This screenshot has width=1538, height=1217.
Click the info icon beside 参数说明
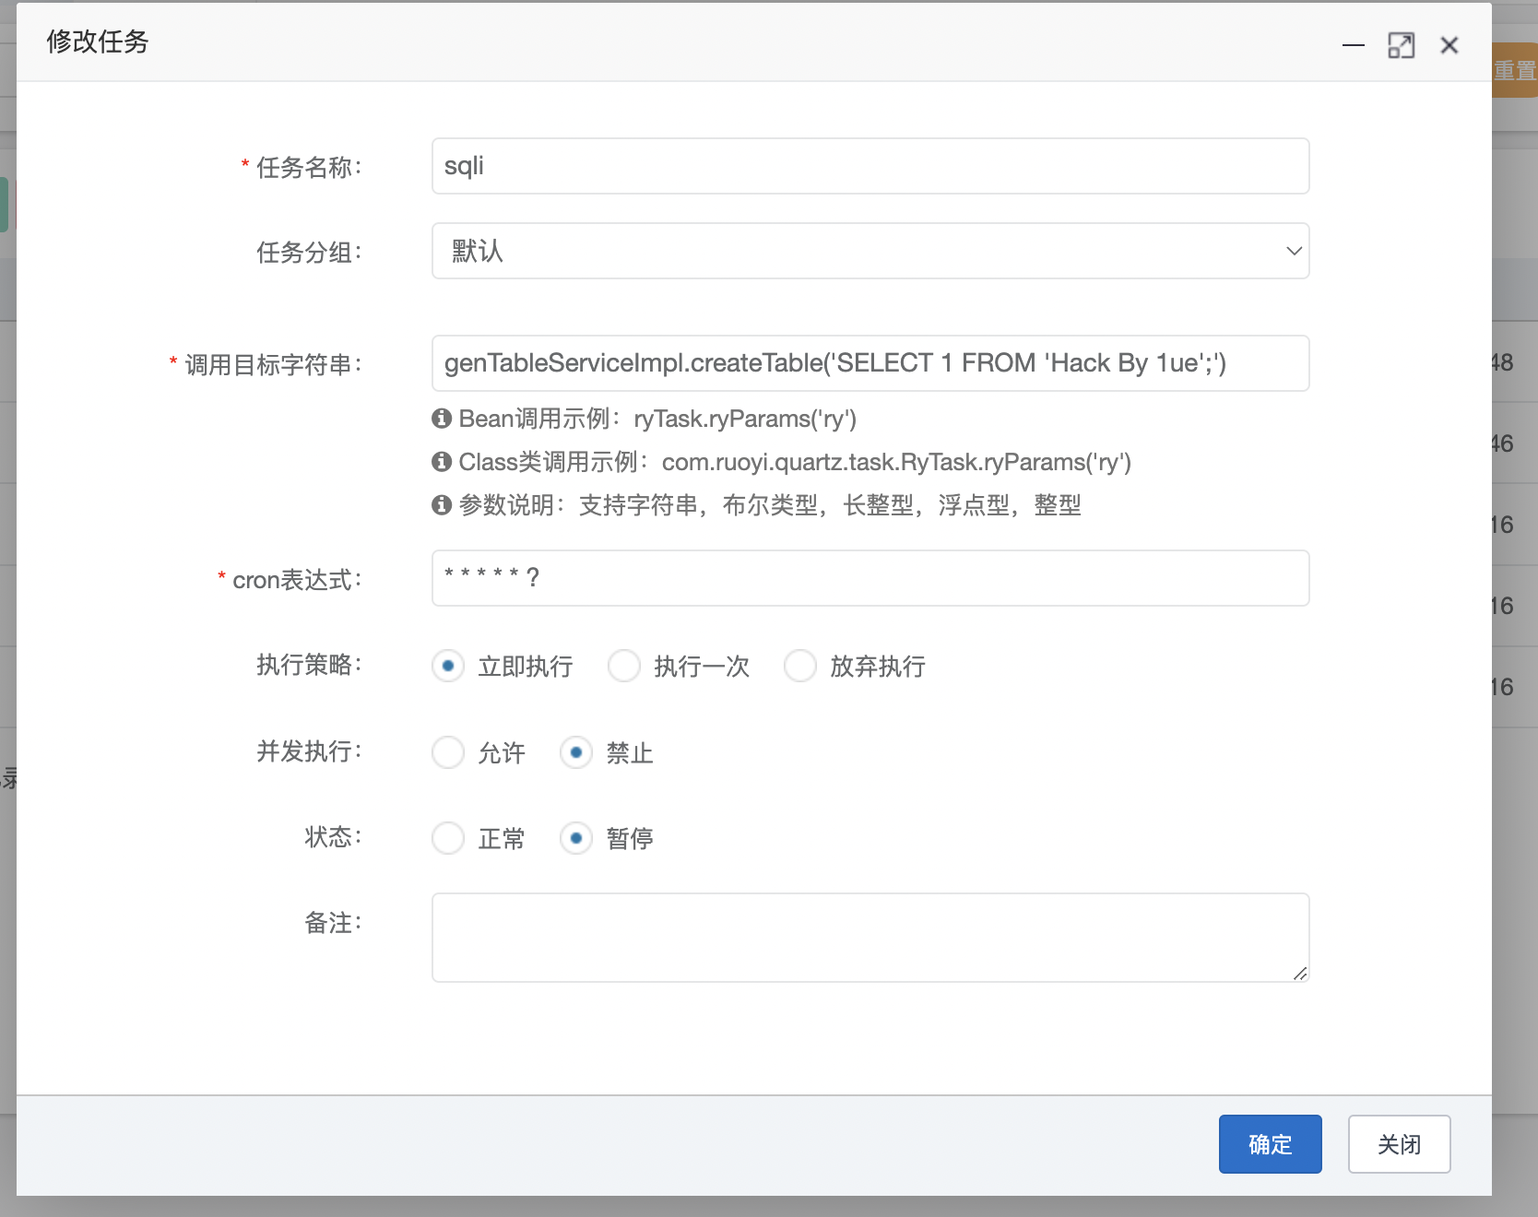442,504
